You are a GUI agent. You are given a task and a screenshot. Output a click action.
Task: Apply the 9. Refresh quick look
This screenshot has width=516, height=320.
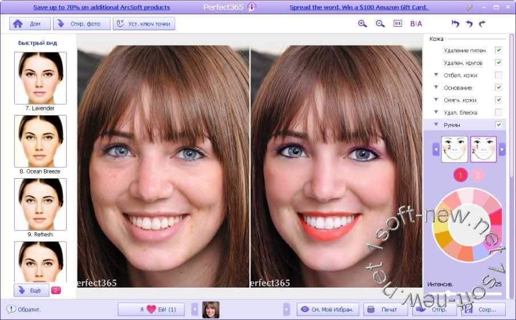pyautogui.click(x=40, y=204)
